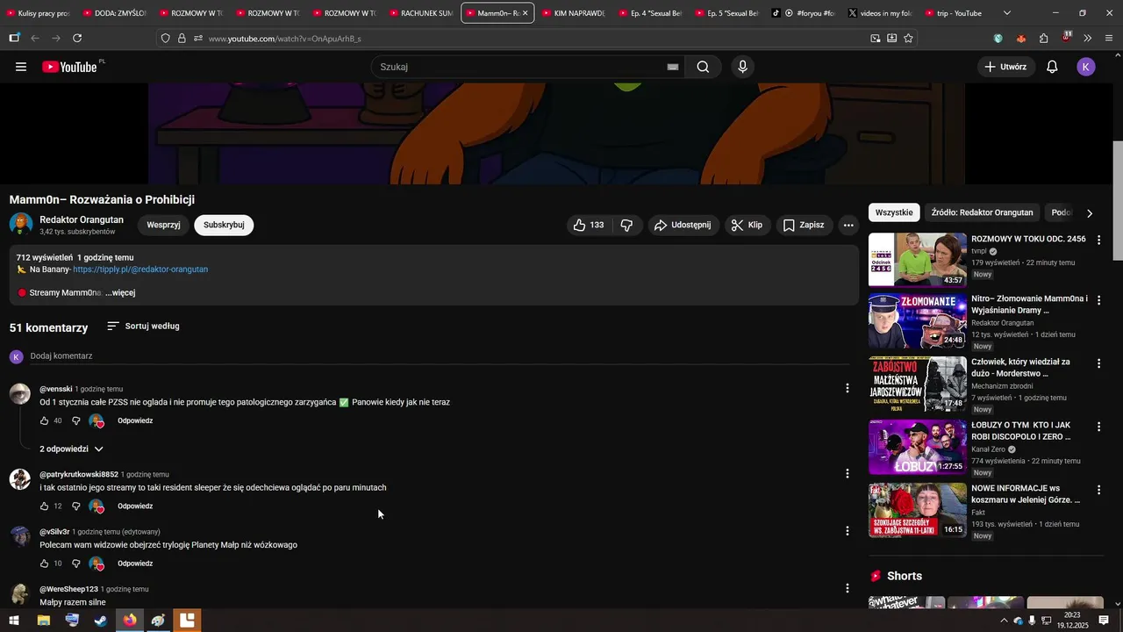
Task: Expand description with ...więcej
Action: coord(120,292)
